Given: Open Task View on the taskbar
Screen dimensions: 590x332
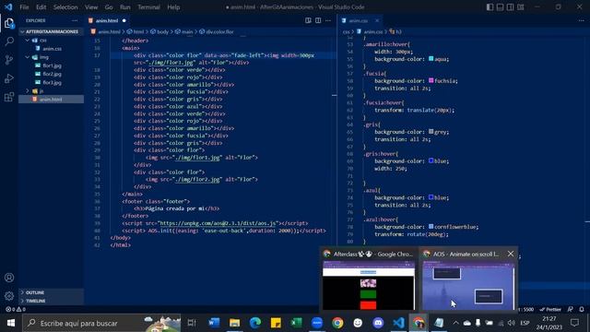Looking at the screenshot, I should tap(192, 323).
